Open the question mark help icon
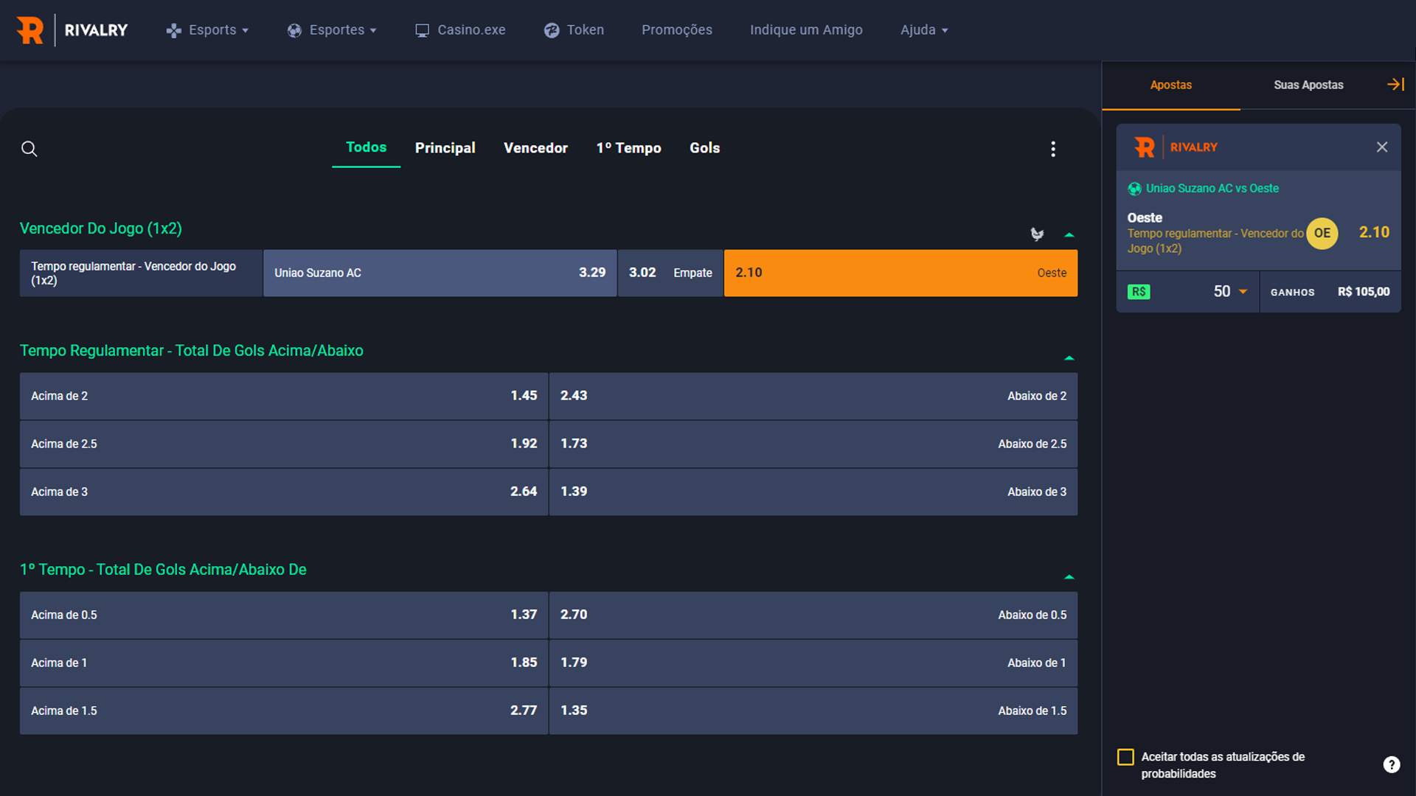Screen dimensions: 1416x796 pos(1392,765)
